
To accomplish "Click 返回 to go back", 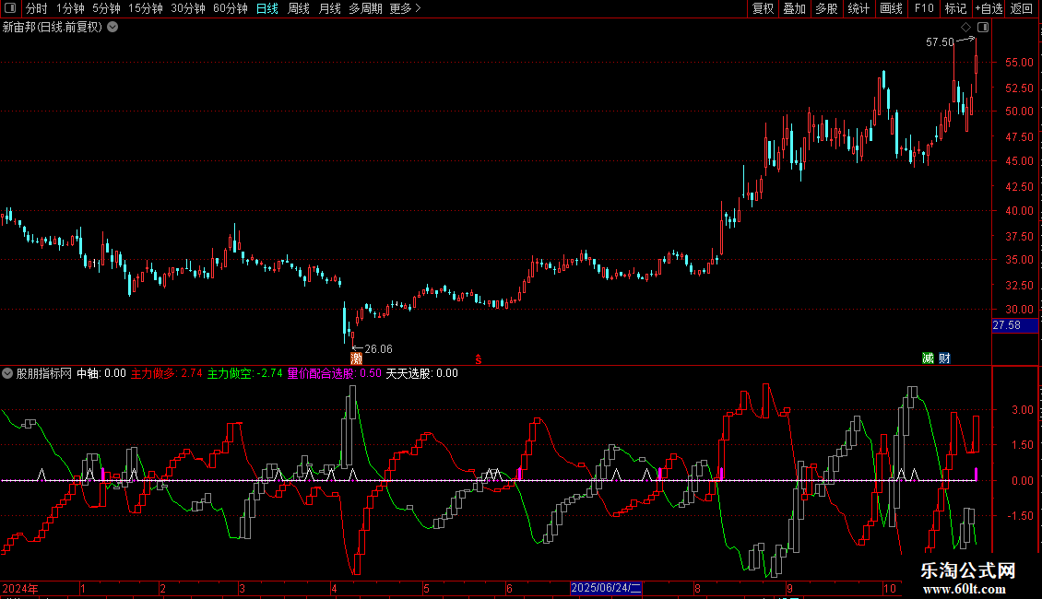I will [x=1022, y=8].
